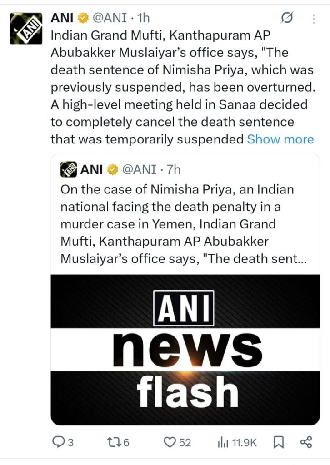
Task: Open ANI account name in main tweet
Action: tap(62, 18)
